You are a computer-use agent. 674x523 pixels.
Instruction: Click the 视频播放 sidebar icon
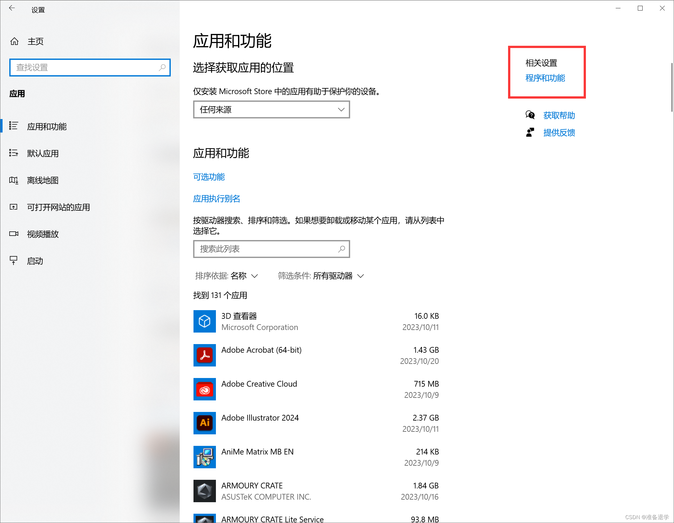14,234
